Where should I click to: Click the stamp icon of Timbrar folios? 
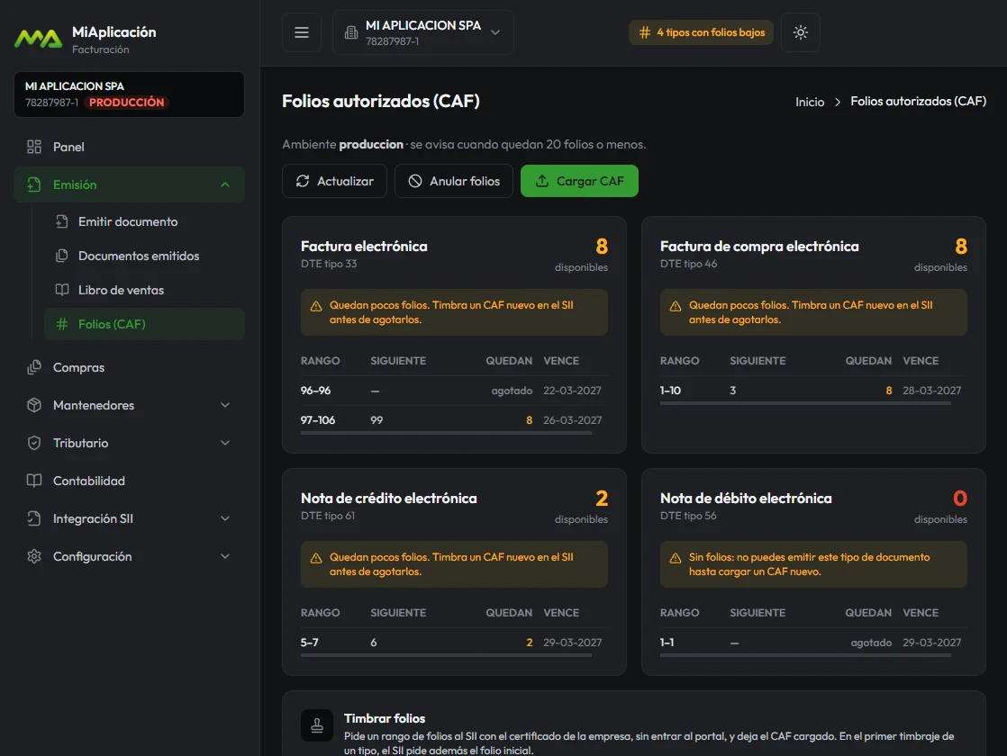pos(317,725)
